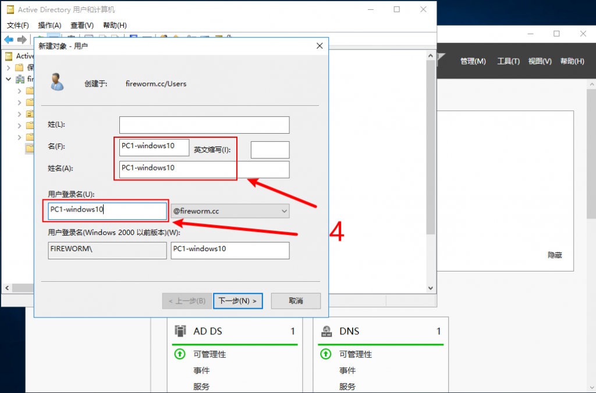Open the 管理(M) menu in Server Manager
The width and height of the screenshot is (596, 393).
[x=473, y=61]
